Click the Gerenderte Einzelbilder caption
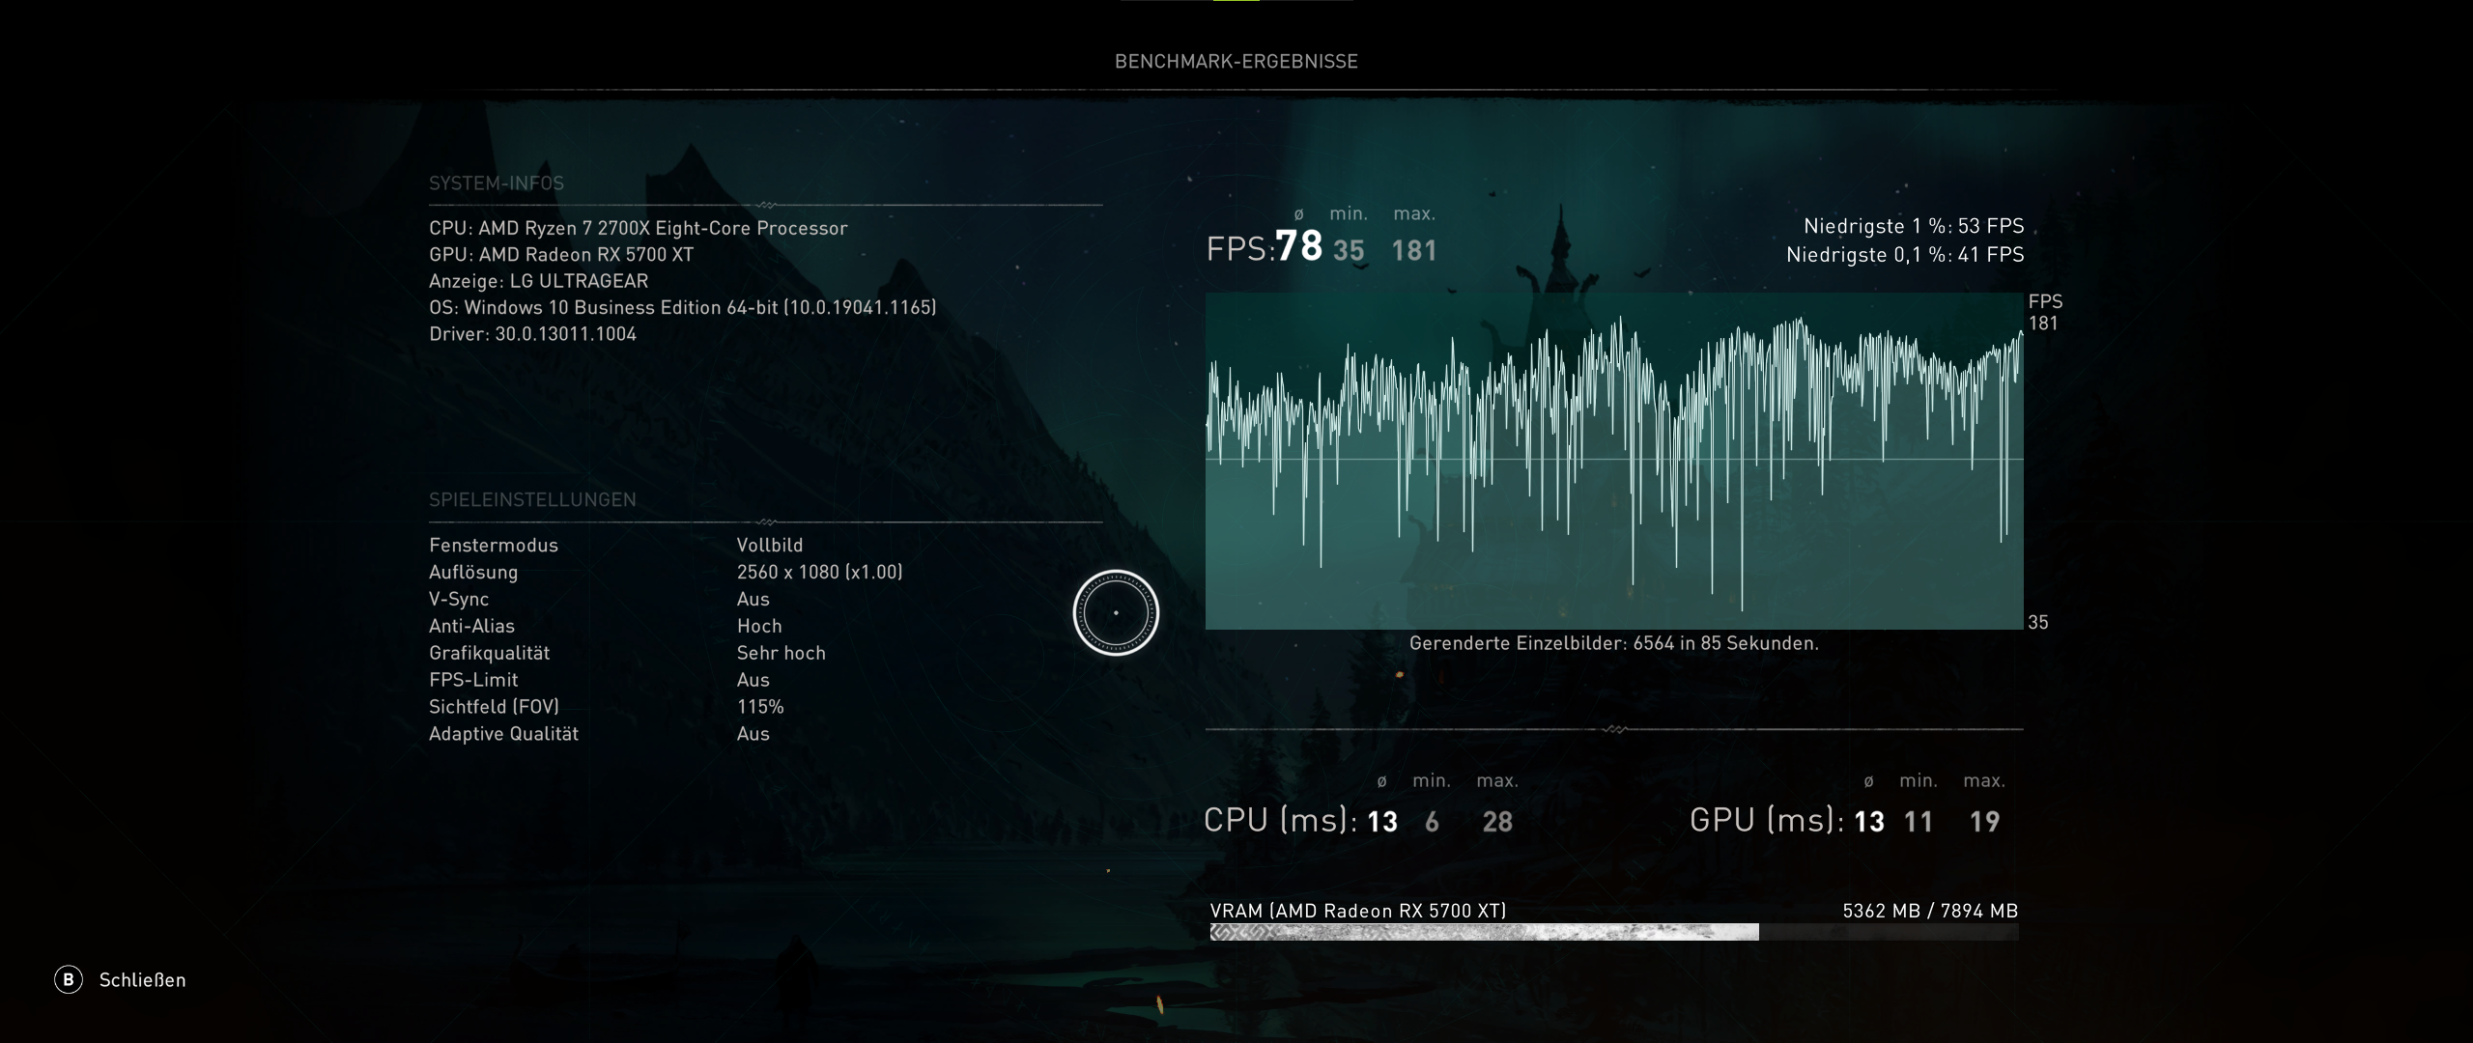The width and height of the screenshot is (2473, 1043). click(x=1613, y=644)
